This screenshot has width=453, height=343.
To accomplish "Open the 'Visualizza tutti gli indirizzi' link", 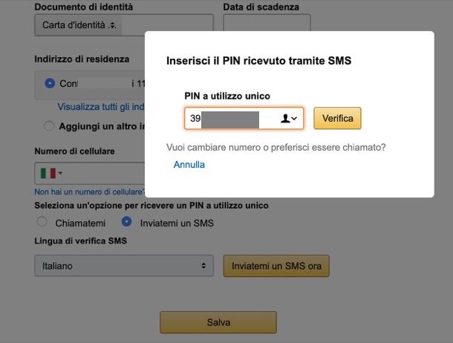I will [100, 107].
